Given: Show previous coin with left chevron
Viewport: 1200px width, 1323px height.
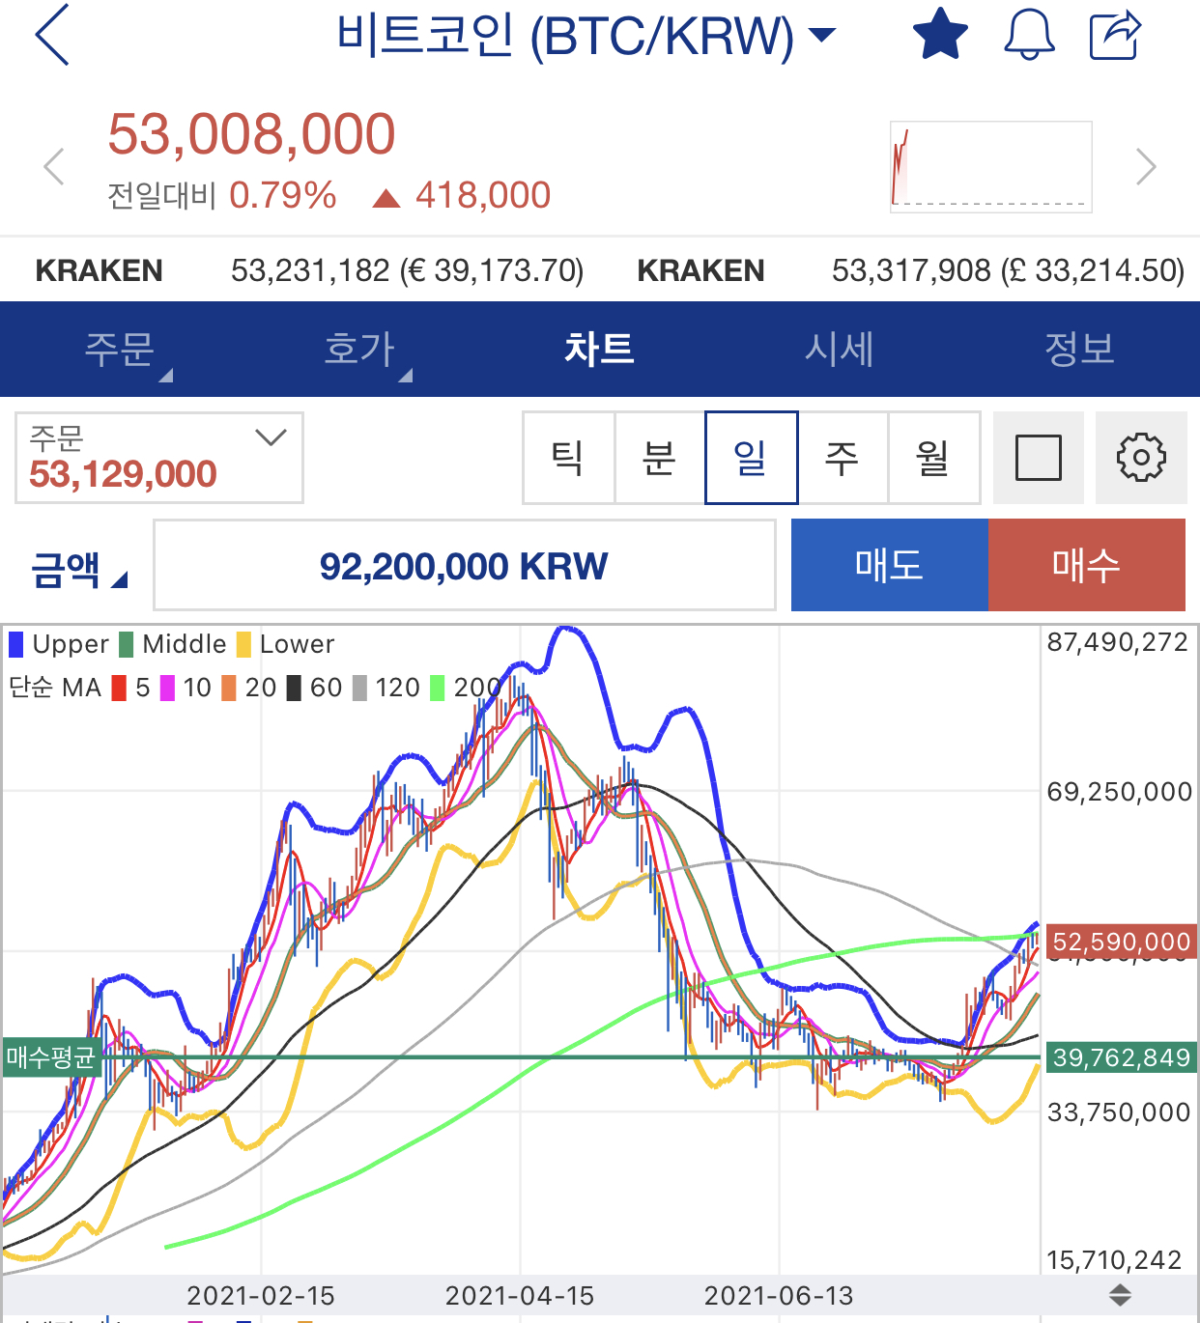Looking at the screenshot, I should coord(54,166).
